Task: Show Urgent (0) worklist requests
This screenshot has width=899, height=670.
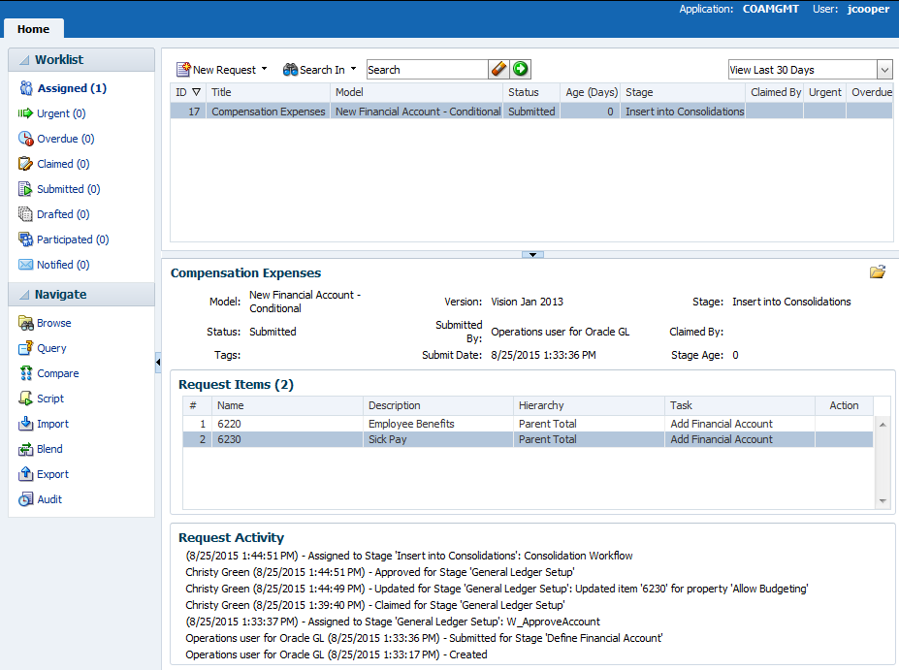Action: (60, 113)
